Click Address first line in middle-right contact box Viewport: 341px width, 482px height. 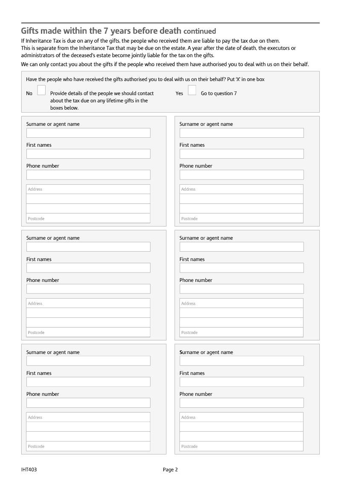(x=241, y=303)
